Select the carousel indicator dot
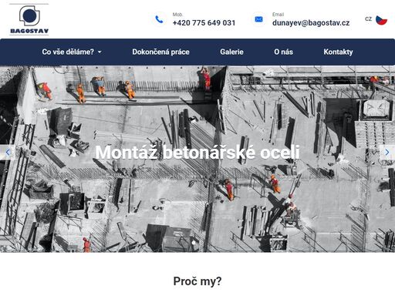This screenshot has height=296, width=395. pyautogui.click(x=194, y=242)
